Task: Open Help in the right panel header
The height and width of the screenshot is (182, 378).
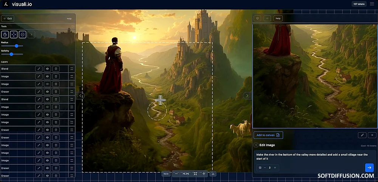Action: click(x=278, y=19)
